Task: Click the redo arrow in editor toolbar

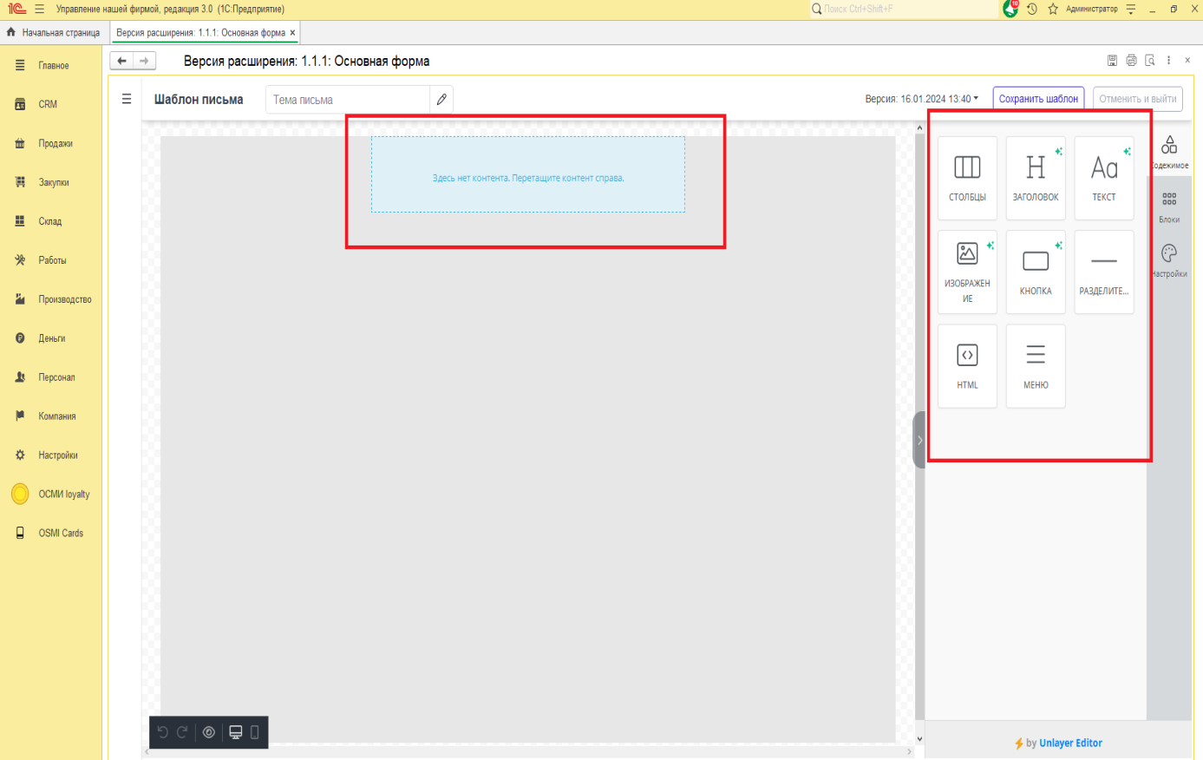Action: [x=183, y=732]
